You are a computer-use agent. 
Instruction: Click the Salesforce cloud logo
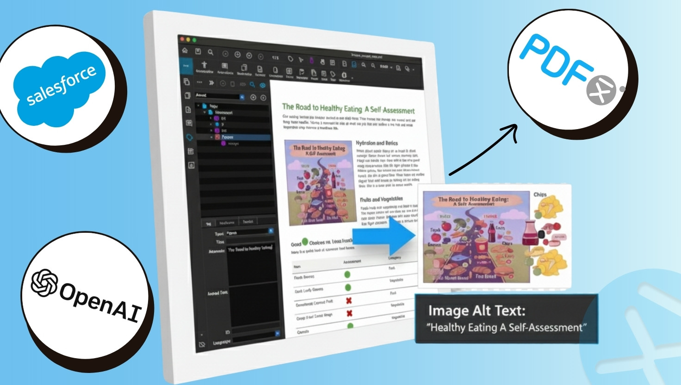[59, 88]
